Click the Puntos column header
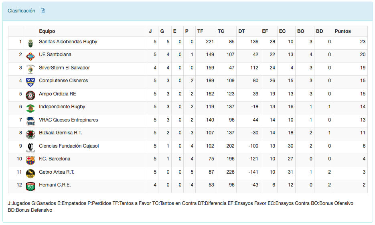This screenshot has width=375, height=225. tap(343, 31)
